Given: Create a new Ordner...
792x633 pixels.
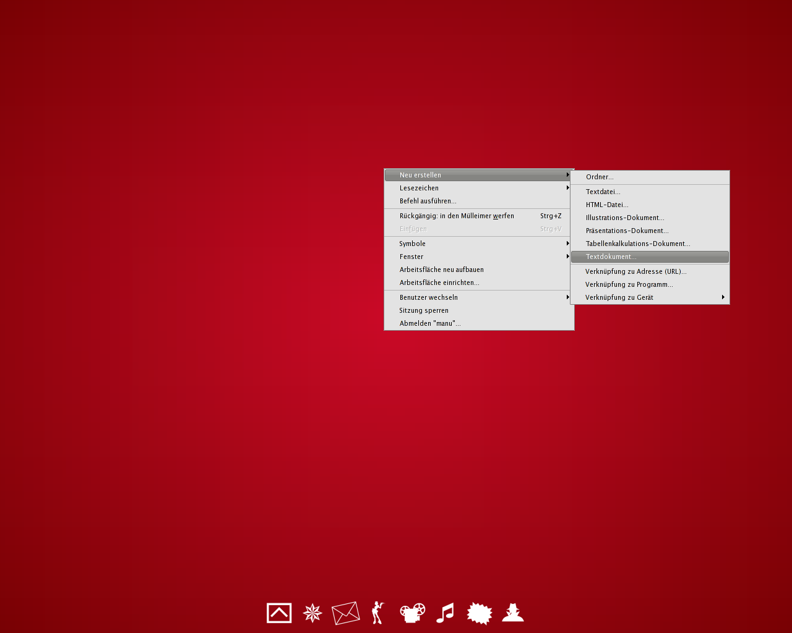Looking at the screenshot, I should [x=650, y=177].
